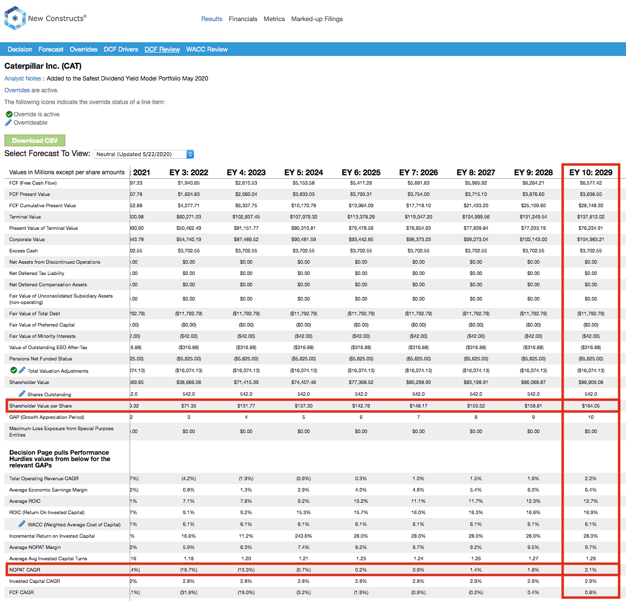Click the 'EY 3: 2022' column header
The width and height of the screenshot is (626, 601).
(x=189, y=172)
